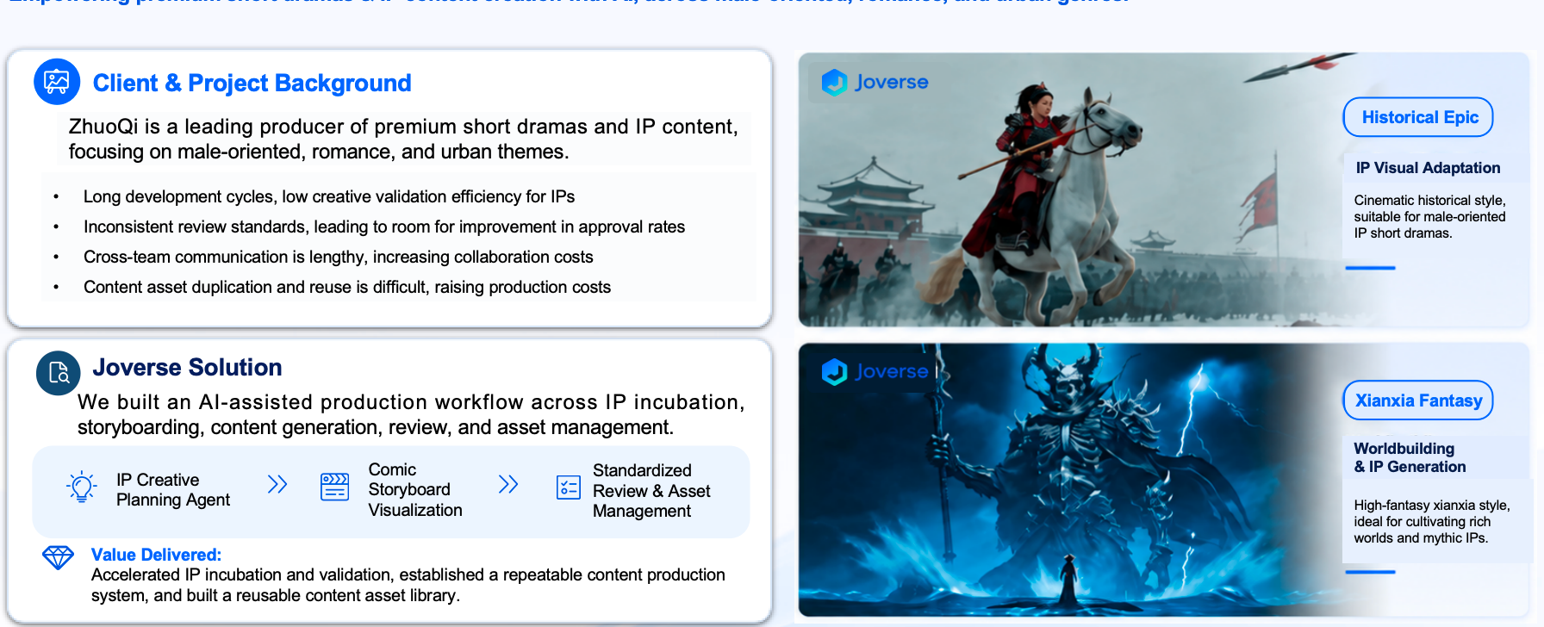This screenshot has height=627, width=1544.
Task: Click the checklist icon beside Standardized Review
Action: tap(569, 487)
